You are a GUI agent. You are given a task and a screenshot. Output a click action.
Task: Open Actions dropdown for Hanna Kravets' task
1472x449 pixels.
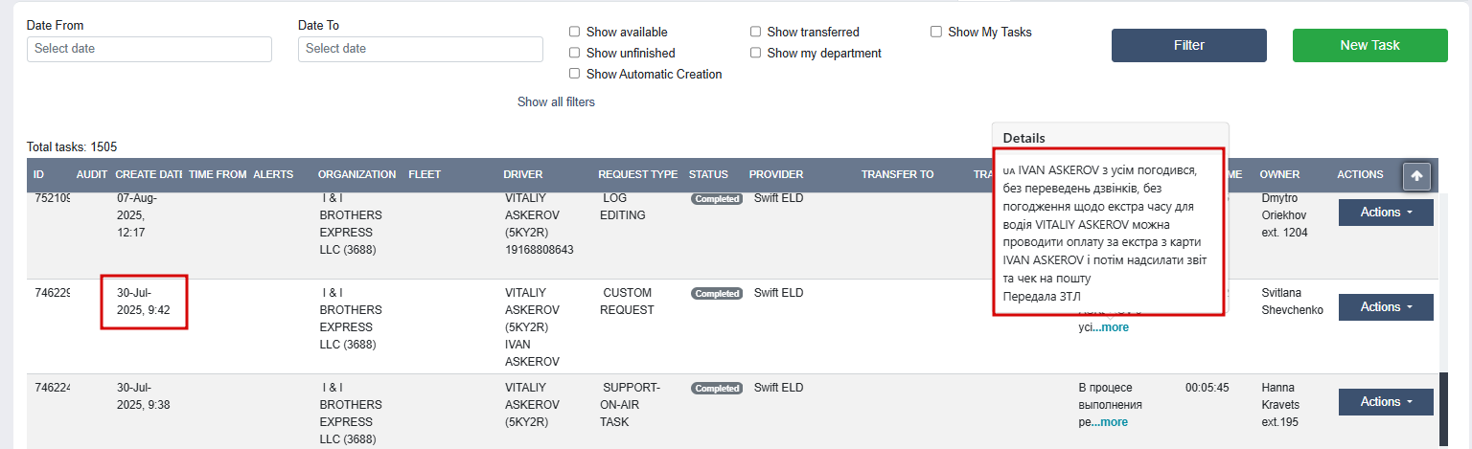click(1386, 402)
